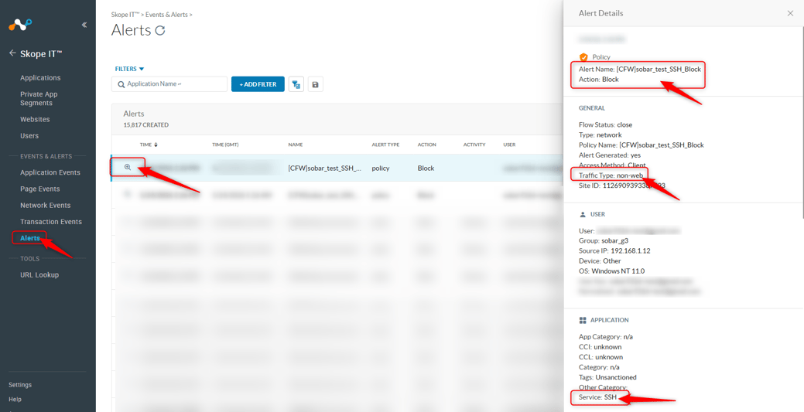Click the ACTIVITY column header
This screenshot has height=412, width=804.
474,145
